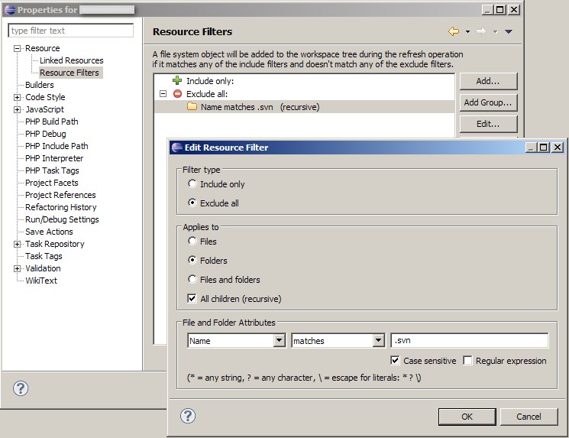
Task: Enable the Regular expression checkbox
Action: (467, 361)
